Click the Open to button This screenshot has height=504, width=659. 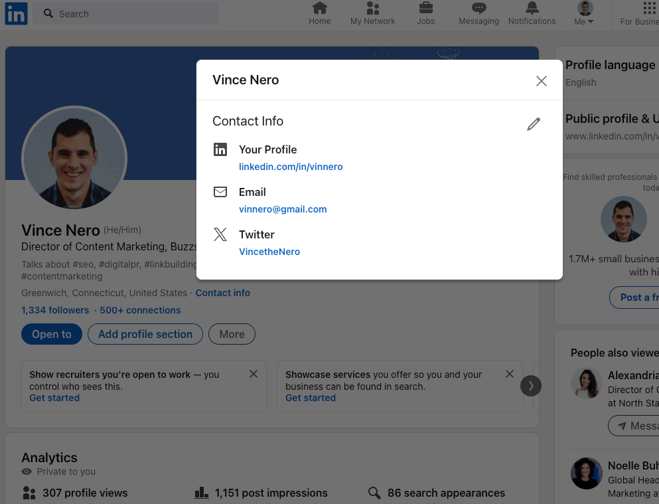pos(51,334)
